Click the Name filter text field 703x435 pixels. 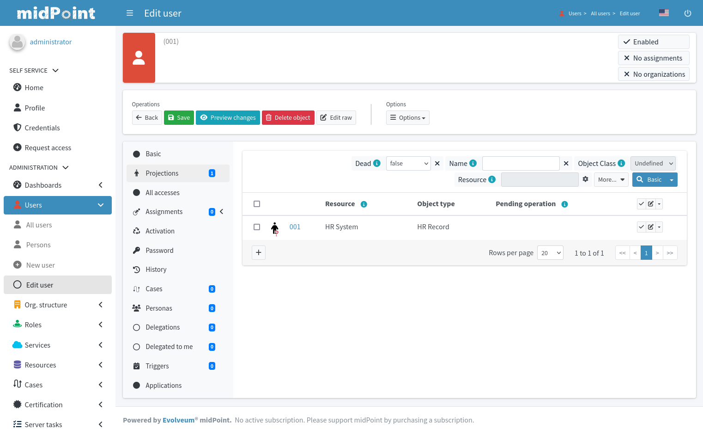(x=521, y=164)
